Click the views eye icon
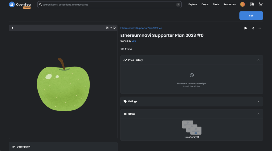 pyautogui.click(x=122, y=49)
